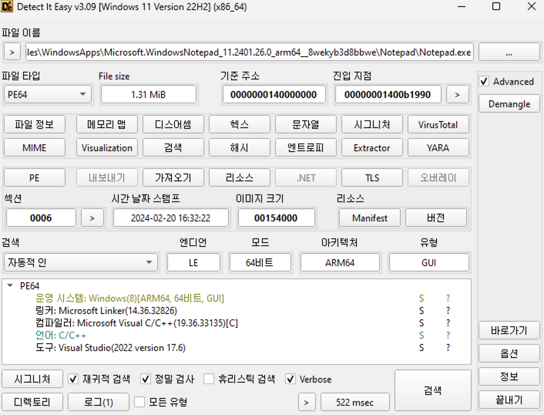Click the '?' link on the 컴파일러 row
544x415 pixels.
point(448,323)
